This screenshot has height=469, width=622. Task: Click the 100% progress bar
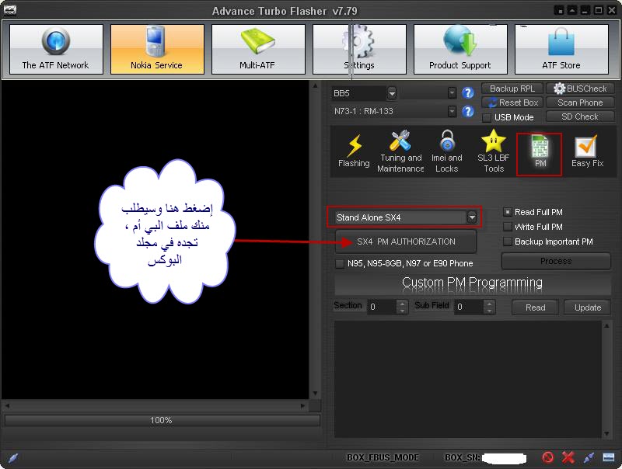coord(162,420)
